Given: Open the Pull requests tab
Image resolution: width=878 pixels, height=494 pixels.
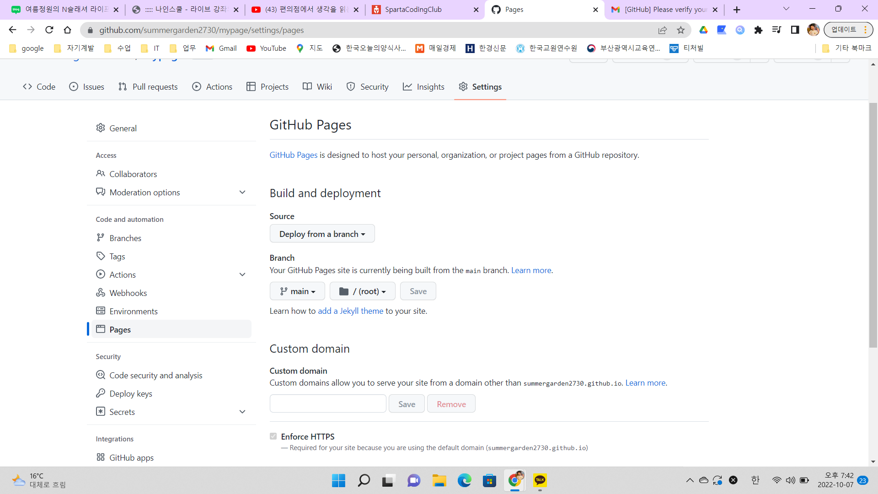Looking at the screenshot, I should [x=148, y=87].
